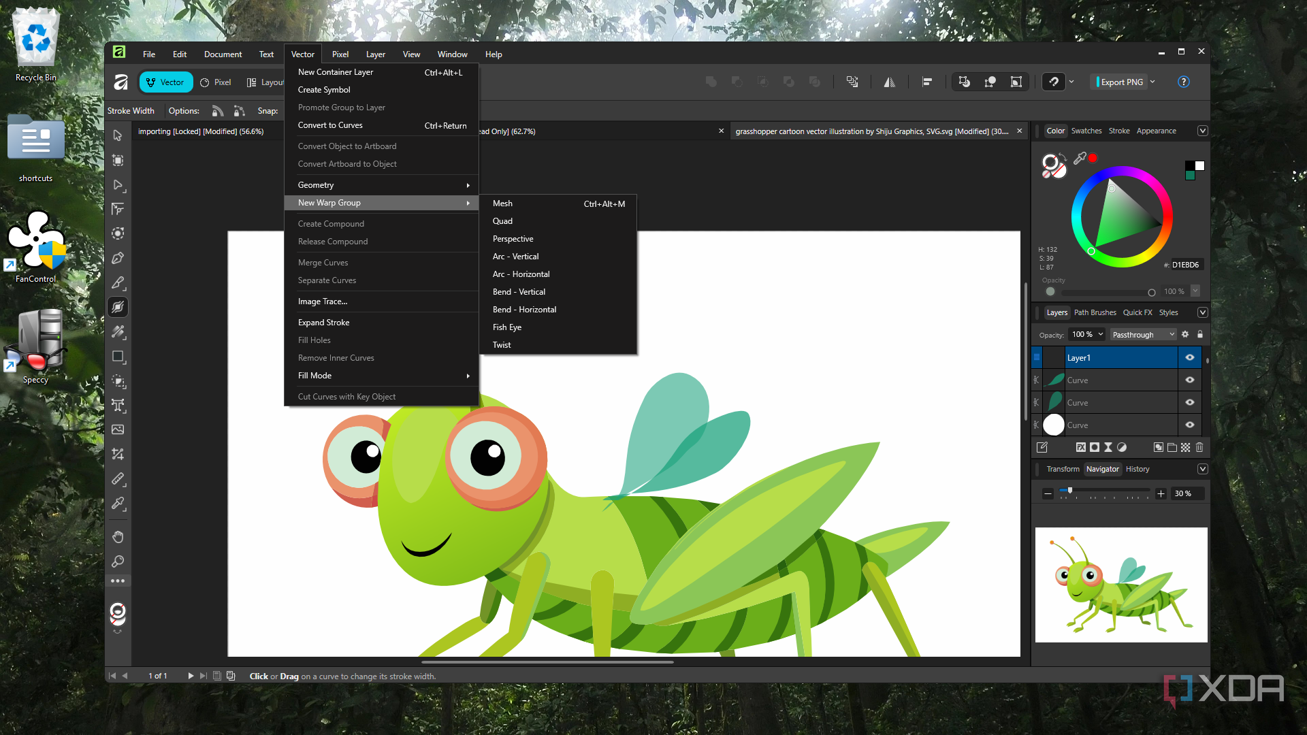Expand the Color panel options menu
This screenshot has height=735, width=1307.
[x=1202, y=131]
